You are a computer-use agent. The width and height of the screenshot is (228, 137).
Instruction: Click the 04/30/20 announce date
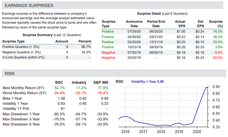(x=134, y=37)
